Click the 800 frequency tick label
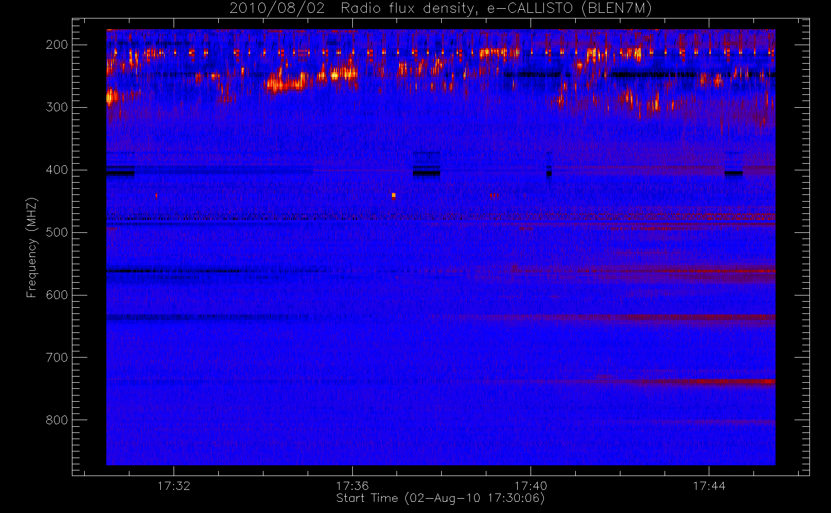The height and width of the screenshot is (513, 831). [x=57, y=420]
